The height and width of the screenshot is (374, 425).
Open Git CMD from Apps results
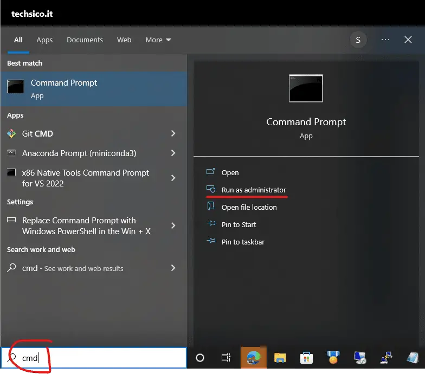(94, 133)
